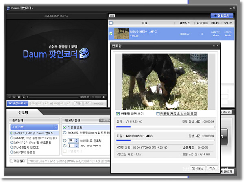Click the 재생시간 column header
Image resolution: width=244 pixels, height=182 pixels.
pos(185,23)
